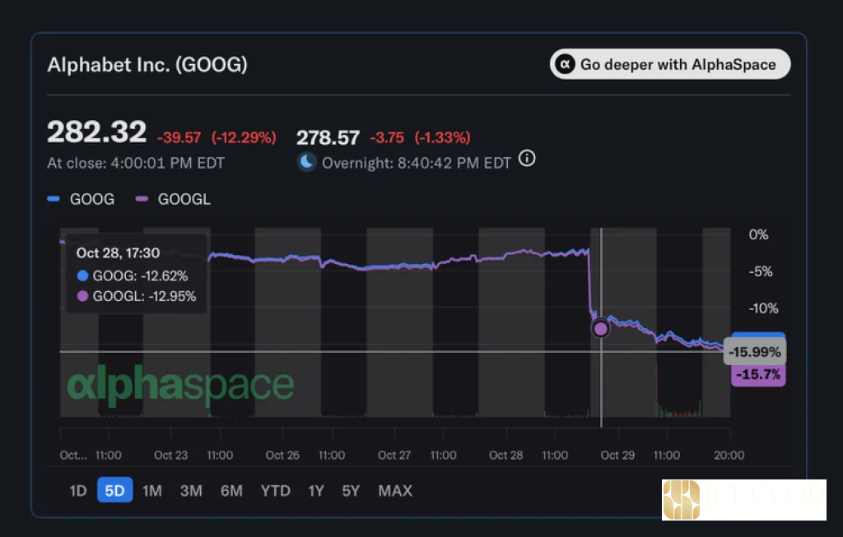
Task: Click the Oct 27 axis label
Action: [394, 456]
